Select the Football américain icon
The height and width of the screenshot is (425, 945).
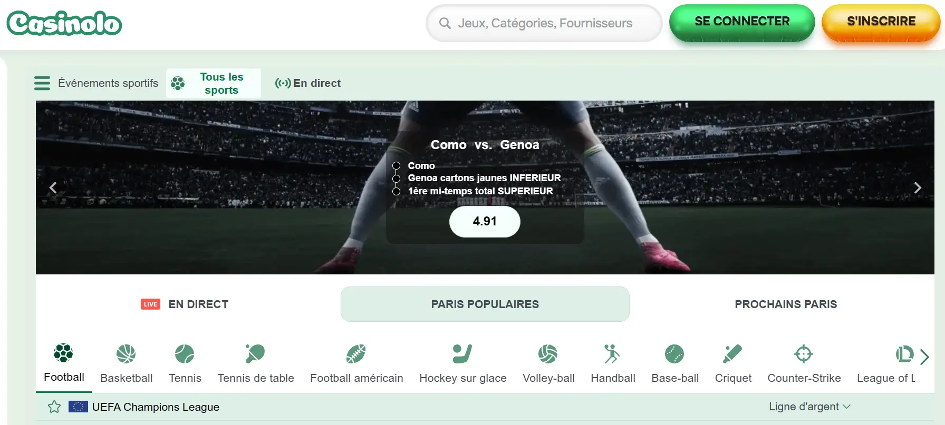[x=356, y=354]
